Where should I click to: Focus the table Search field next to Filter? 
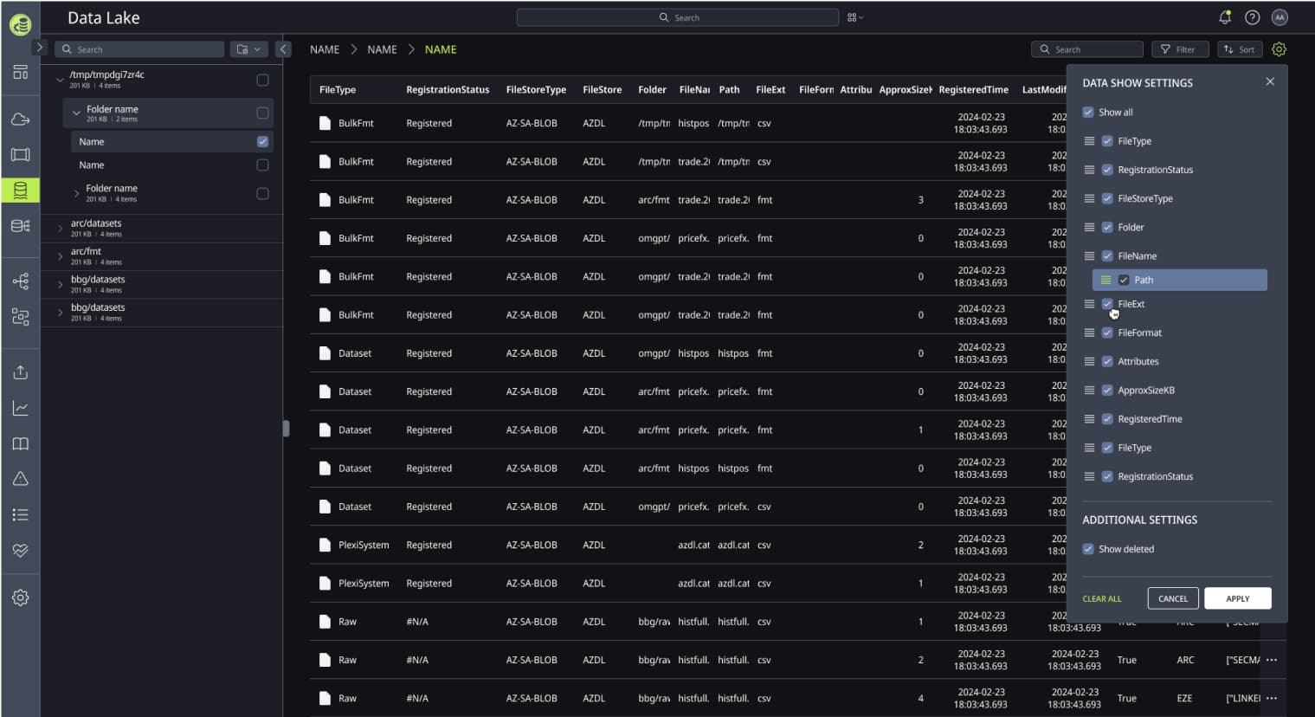tap(1087, 49)
